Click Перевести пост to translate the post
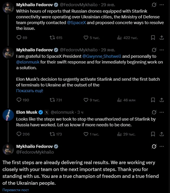The width and height of the screenshot is (170, 193). click(16, 190)
